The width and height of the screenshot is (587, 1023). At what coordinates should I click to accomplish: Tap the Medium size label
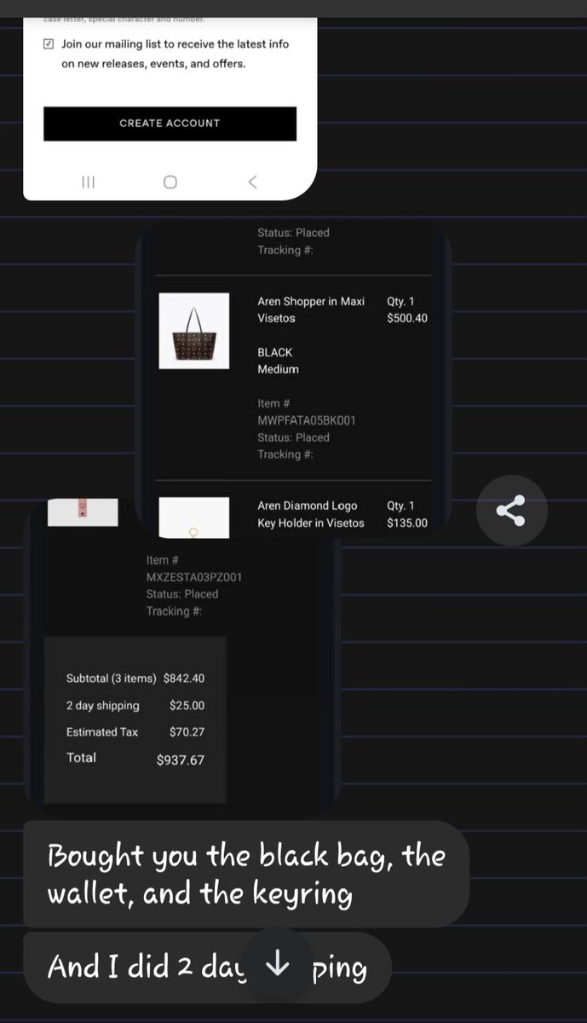point(279,369)
